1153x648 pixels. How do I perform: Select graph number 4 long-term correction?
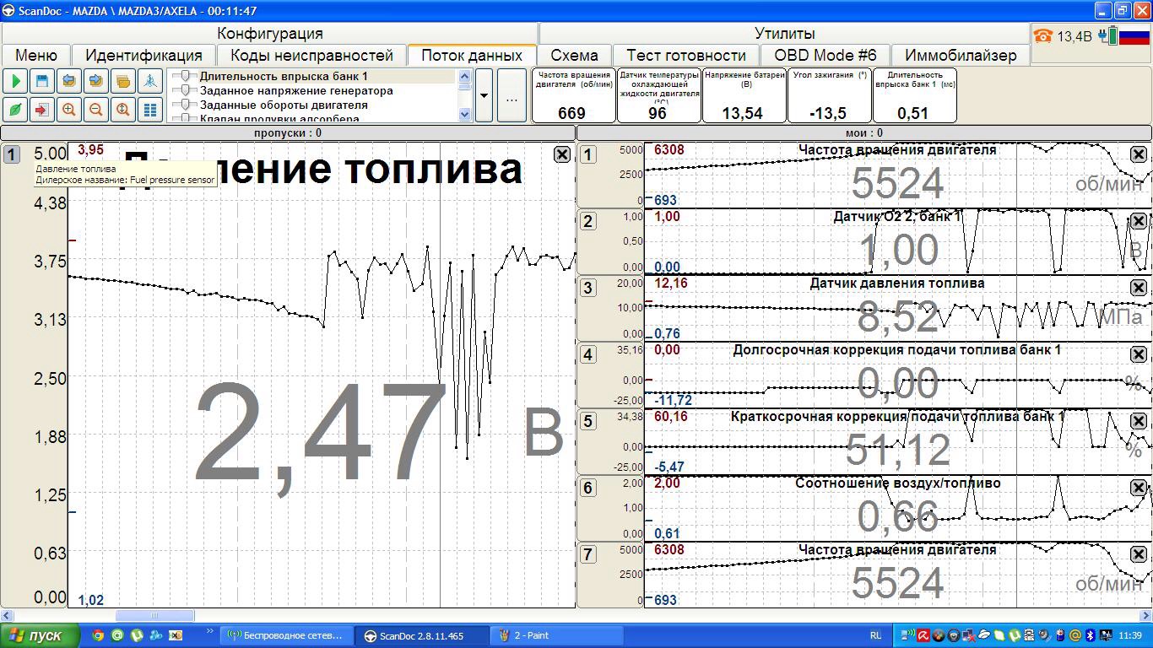pos(588,354)
